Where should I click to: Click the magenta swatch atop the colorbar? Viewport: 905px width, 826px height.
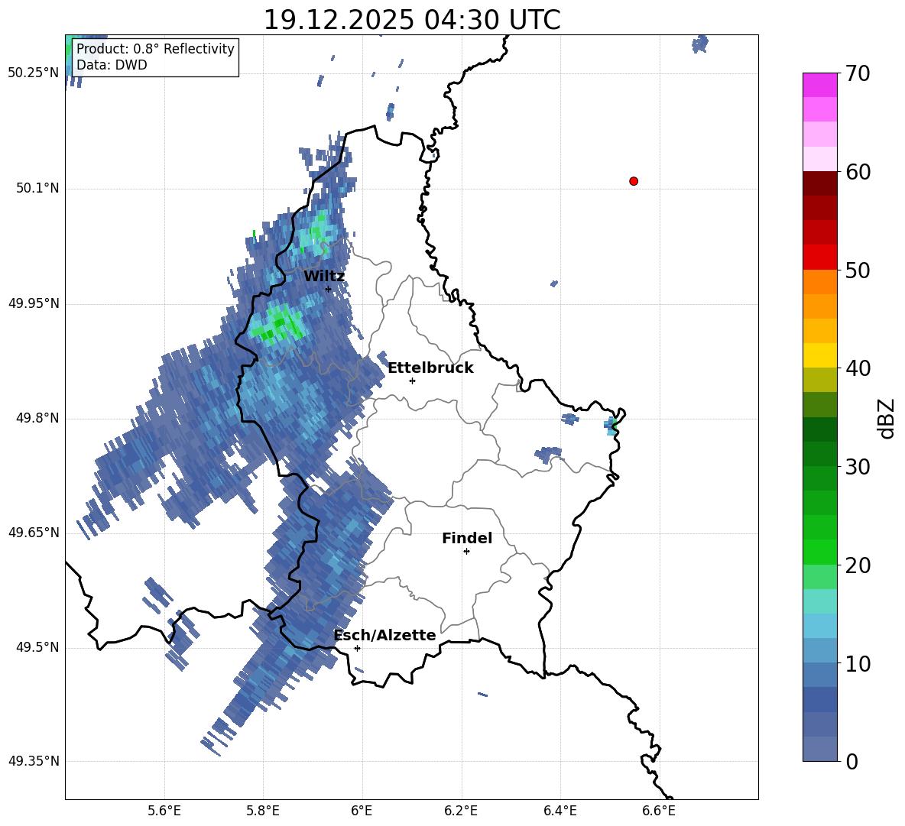(x=819, y=85)
